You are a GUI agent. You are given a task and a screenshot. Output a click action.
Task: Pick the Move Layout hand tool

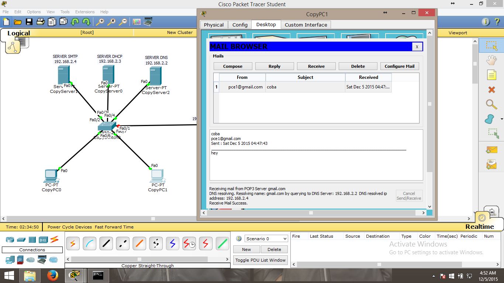491,60
